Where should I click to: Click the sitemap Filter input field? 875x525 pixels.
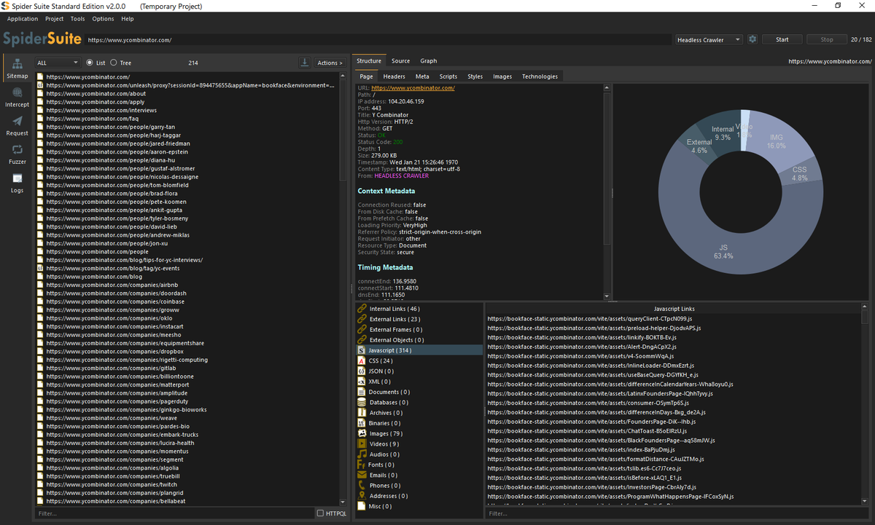174,513
